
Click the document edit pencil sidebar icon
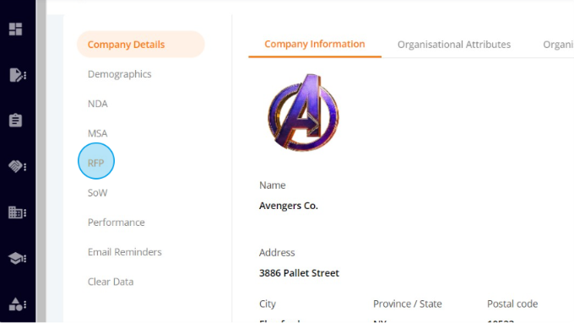pos(17,75)
